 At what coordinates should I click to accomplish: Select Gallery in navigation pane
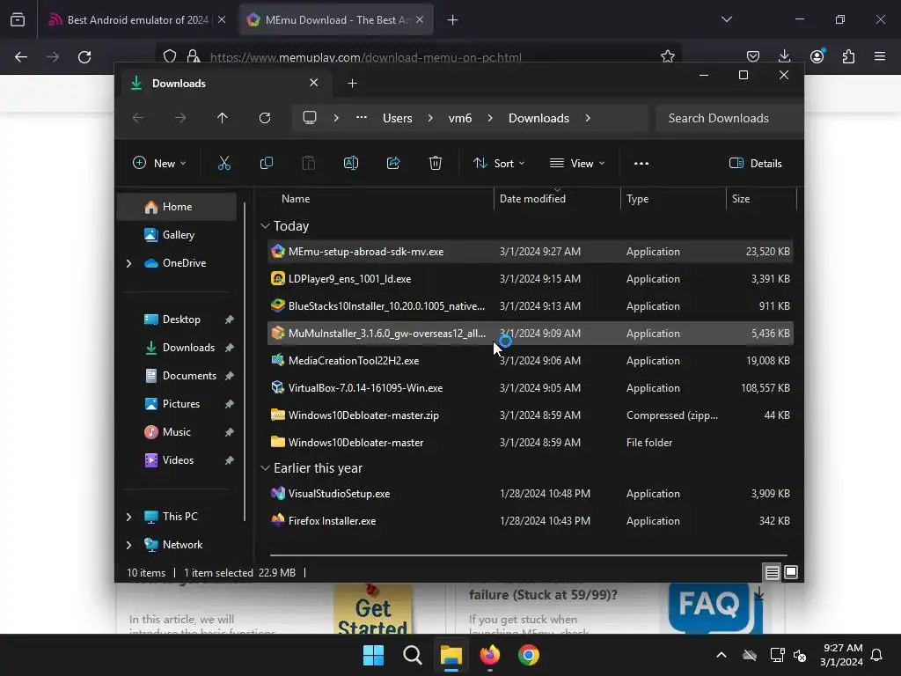pyautogui.click(x=176, y=235)
